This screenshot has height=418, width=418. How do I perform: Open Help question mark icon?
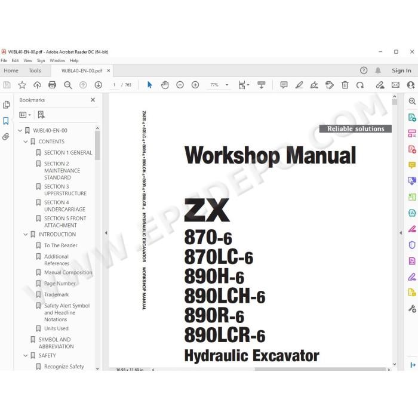(364, 70)
